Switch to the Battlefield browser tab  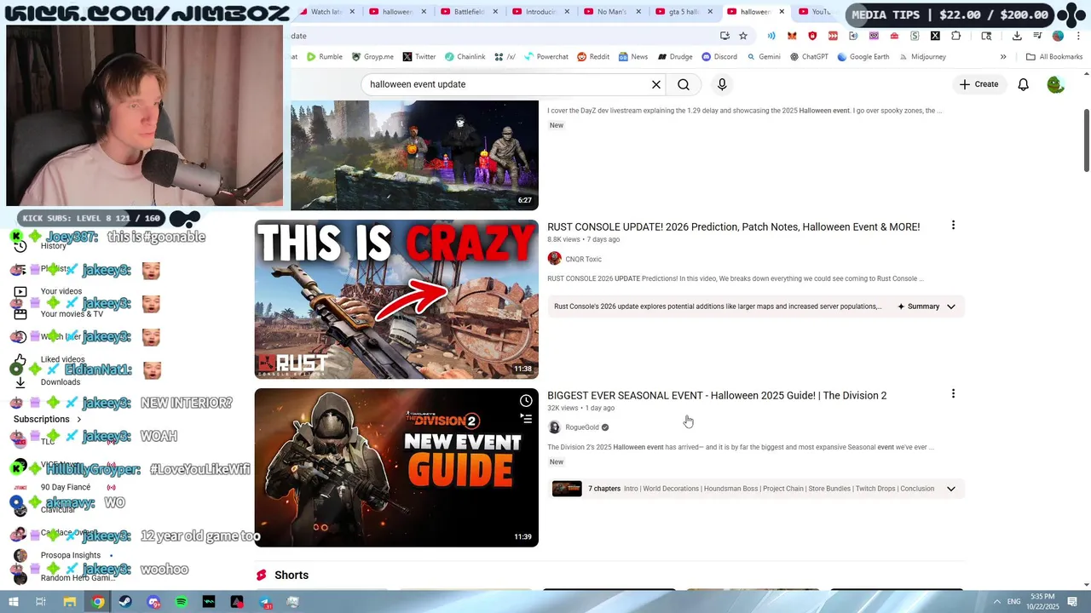[469, 12]
